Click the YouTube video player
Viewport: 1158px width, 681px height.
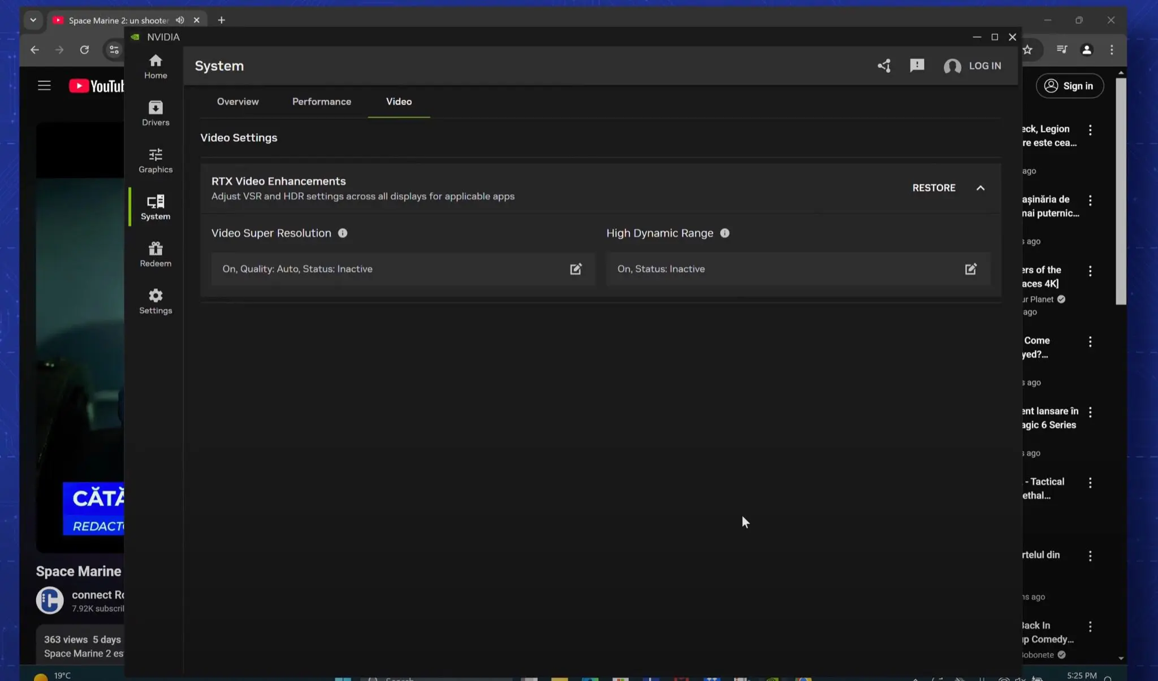[80, 337]
